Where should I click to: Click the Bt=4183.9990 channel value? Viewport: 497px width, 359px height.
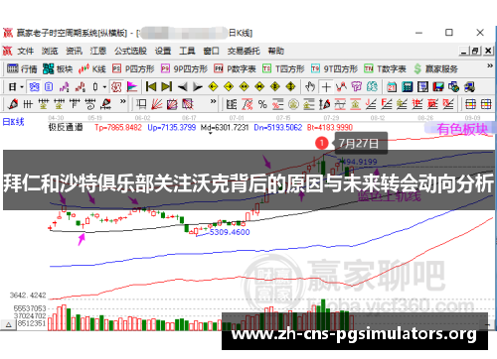coord(330,127)
